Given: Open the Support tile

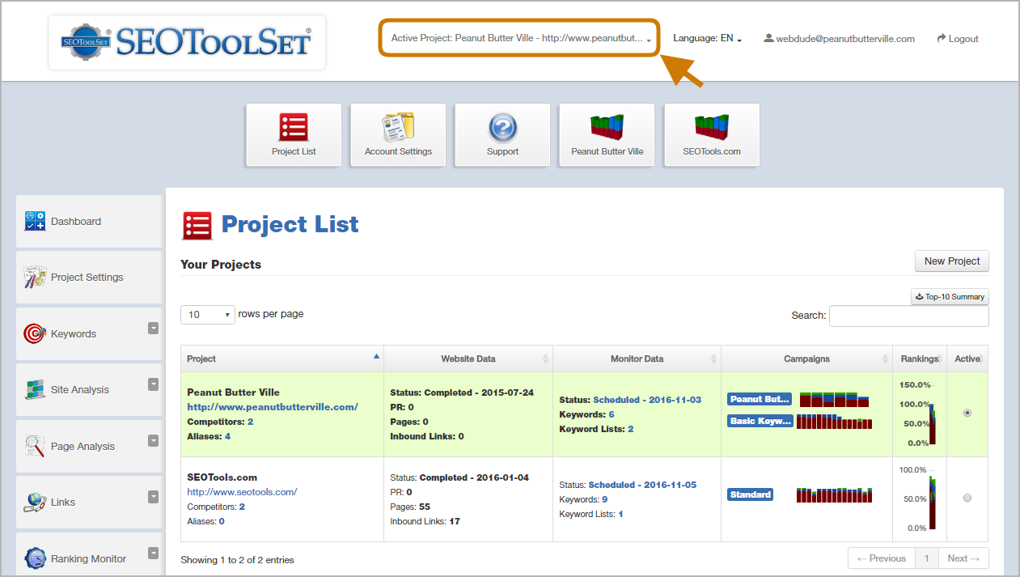Looking at the screenshot, I should click(x=502, y=134).
